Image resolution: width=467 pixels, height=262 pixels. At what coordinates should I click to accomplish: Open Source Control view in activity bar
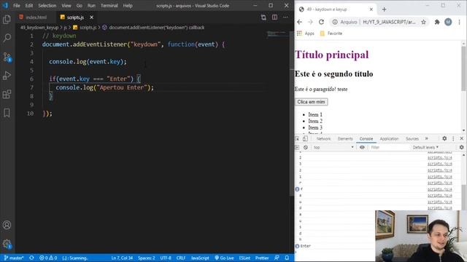coord(7,57)
